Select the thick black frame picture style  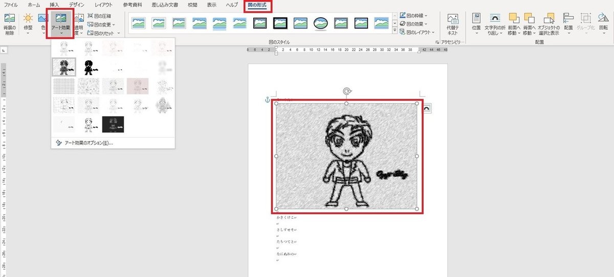coord(280,22)
